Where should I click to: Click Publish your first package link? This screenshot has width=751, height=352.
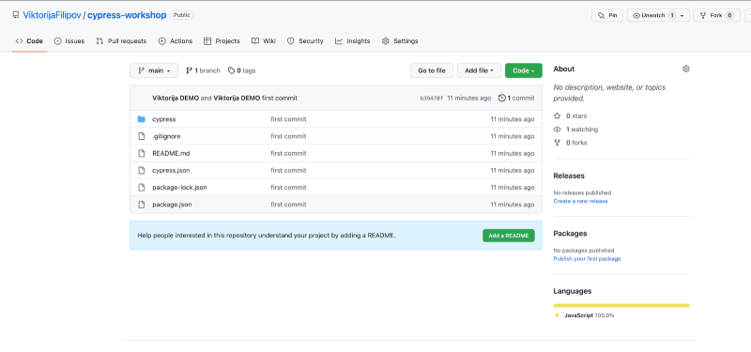point(587,259)
